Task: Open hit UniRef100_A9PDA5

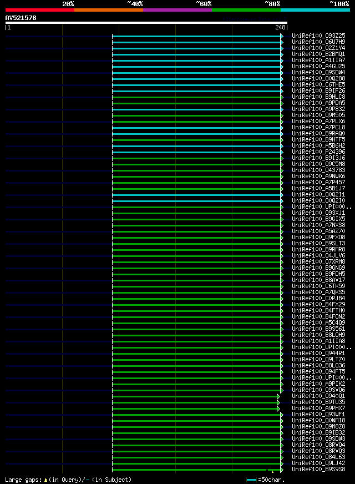Action: click(x=318, y=103)
